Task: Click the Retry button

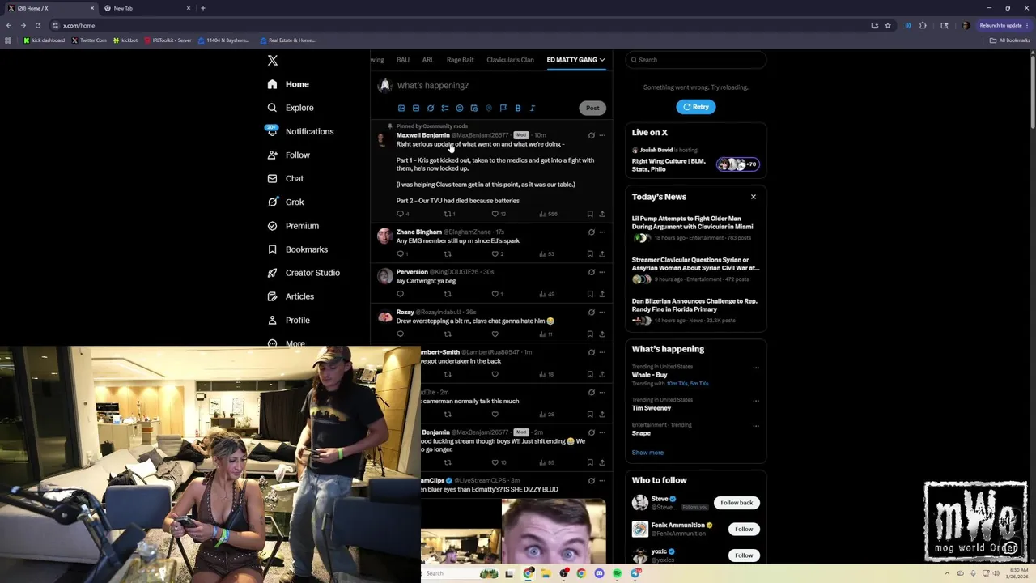Action: 696,107
